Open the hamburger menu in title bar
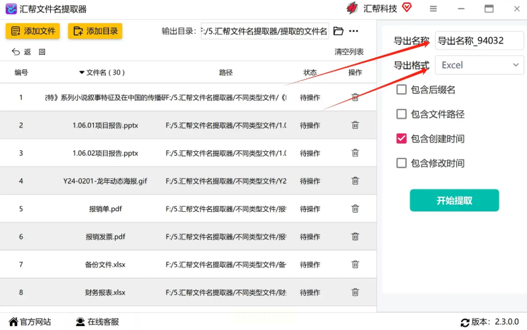Viewport: 527px width, 330px height. pos(433,9)
